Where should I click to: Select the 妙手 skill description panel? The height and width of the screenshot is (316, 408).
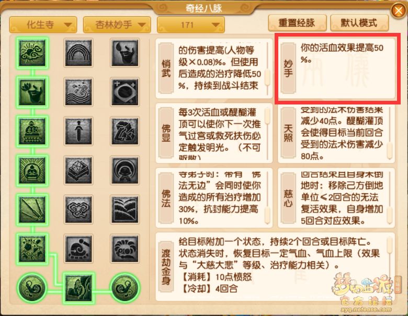tap(336, 68)
